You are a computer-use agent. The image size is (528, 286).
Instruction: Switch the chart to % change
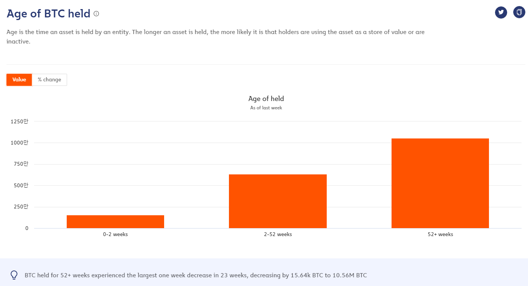point(49,80)
